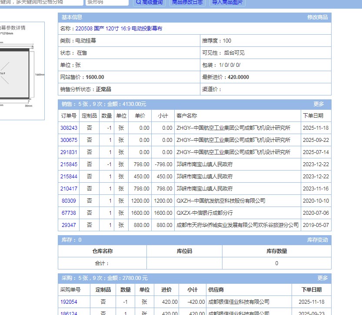Open purchase order 192054
362x315 pixels.
[69, 302]
